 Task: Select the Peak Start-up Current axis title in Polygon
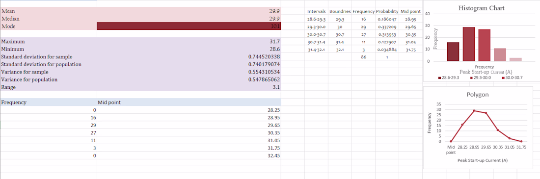(482, 160)
